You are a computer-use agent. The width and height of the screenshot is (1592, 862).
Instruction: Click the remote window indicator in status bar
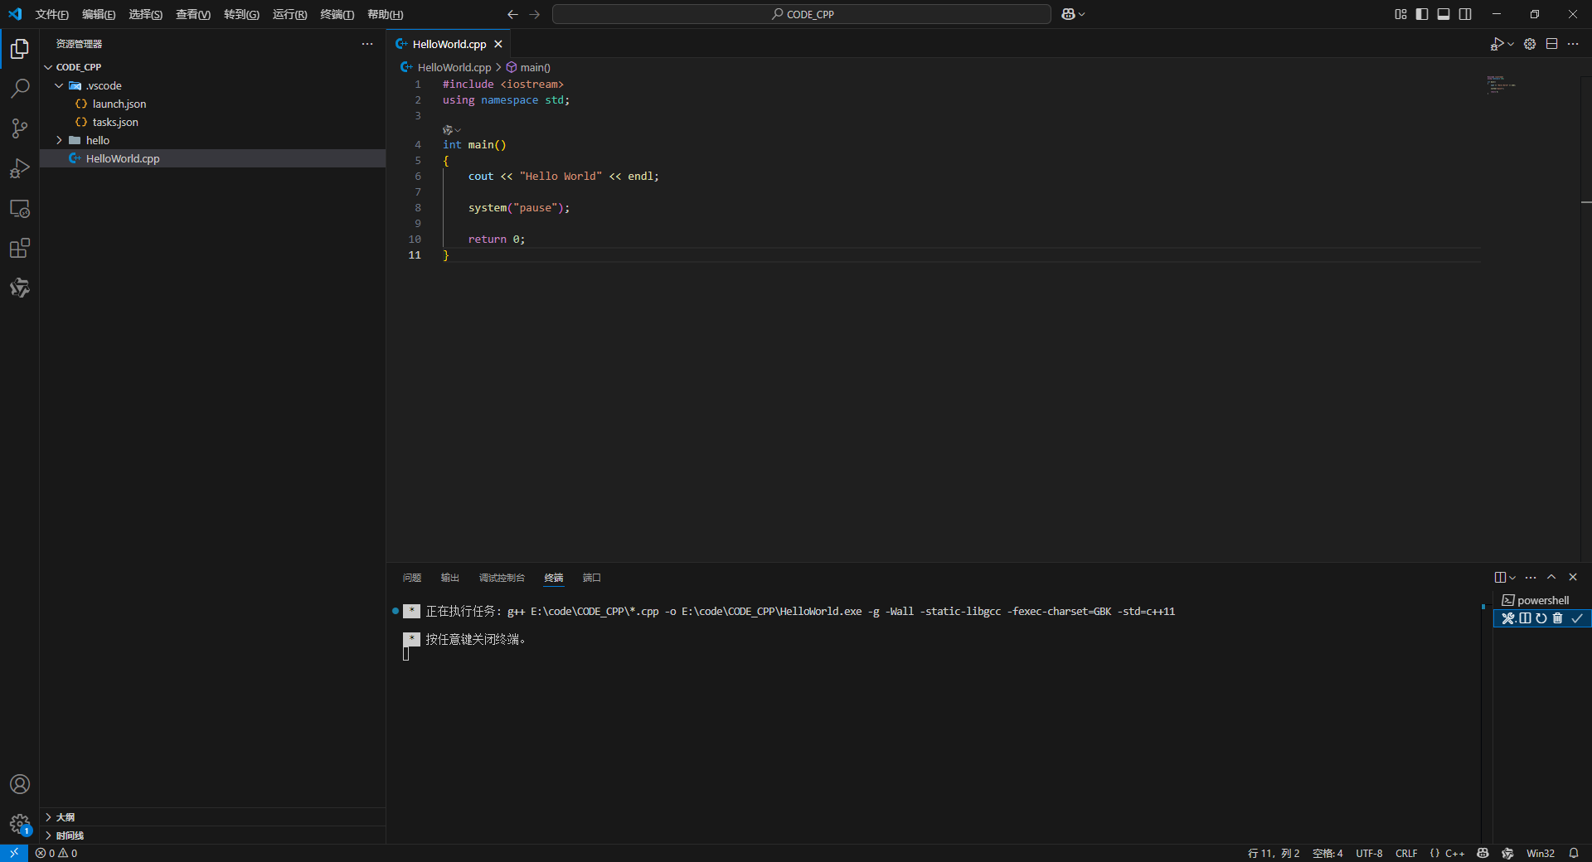[x=14, y=853]
